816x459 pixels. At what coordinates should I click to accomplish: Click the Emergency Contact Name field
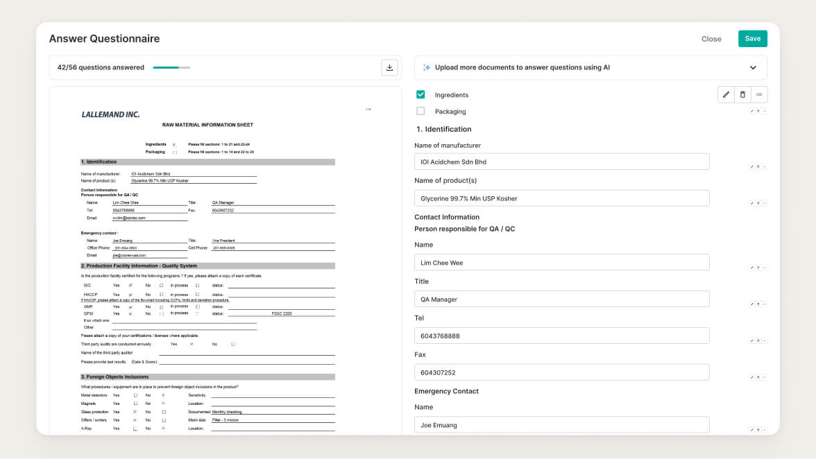tap(561, 425)
